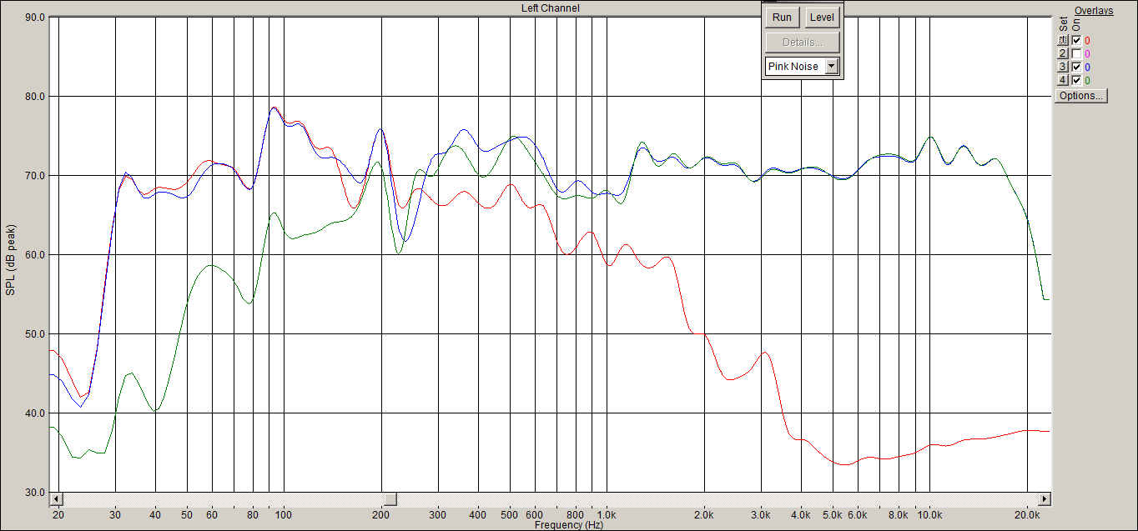Click the 50.0 SPL axis value
The width and height of the screenshot is (1138, 531).
coord(35,333)
